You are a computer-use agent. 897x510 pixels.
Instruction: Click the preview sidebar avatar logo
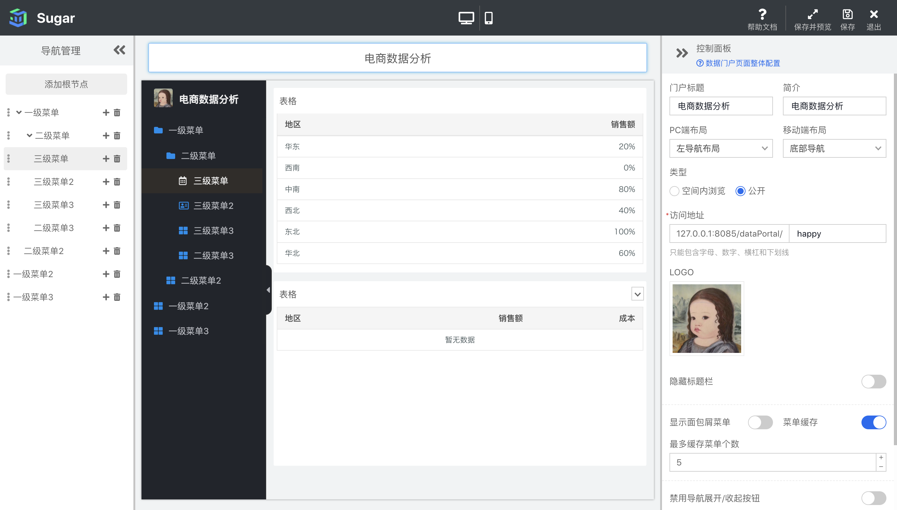click(163, 98)
